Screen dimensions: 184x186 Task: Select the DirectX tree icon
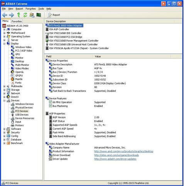pos(8,97)
